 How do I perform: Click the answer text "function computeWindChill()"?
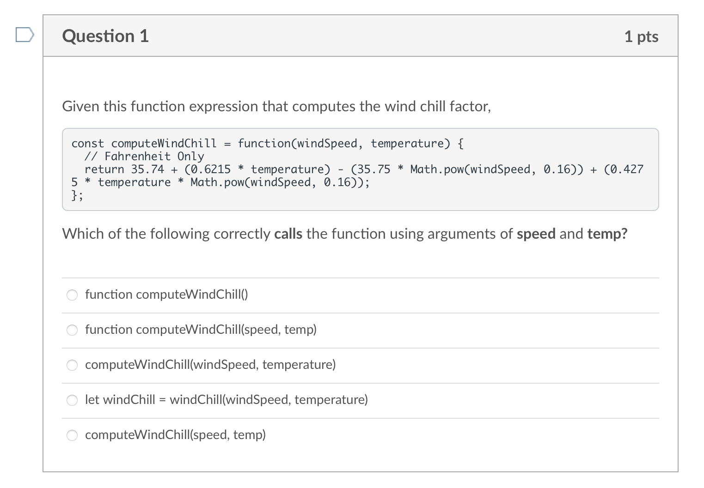click(166, 295)
